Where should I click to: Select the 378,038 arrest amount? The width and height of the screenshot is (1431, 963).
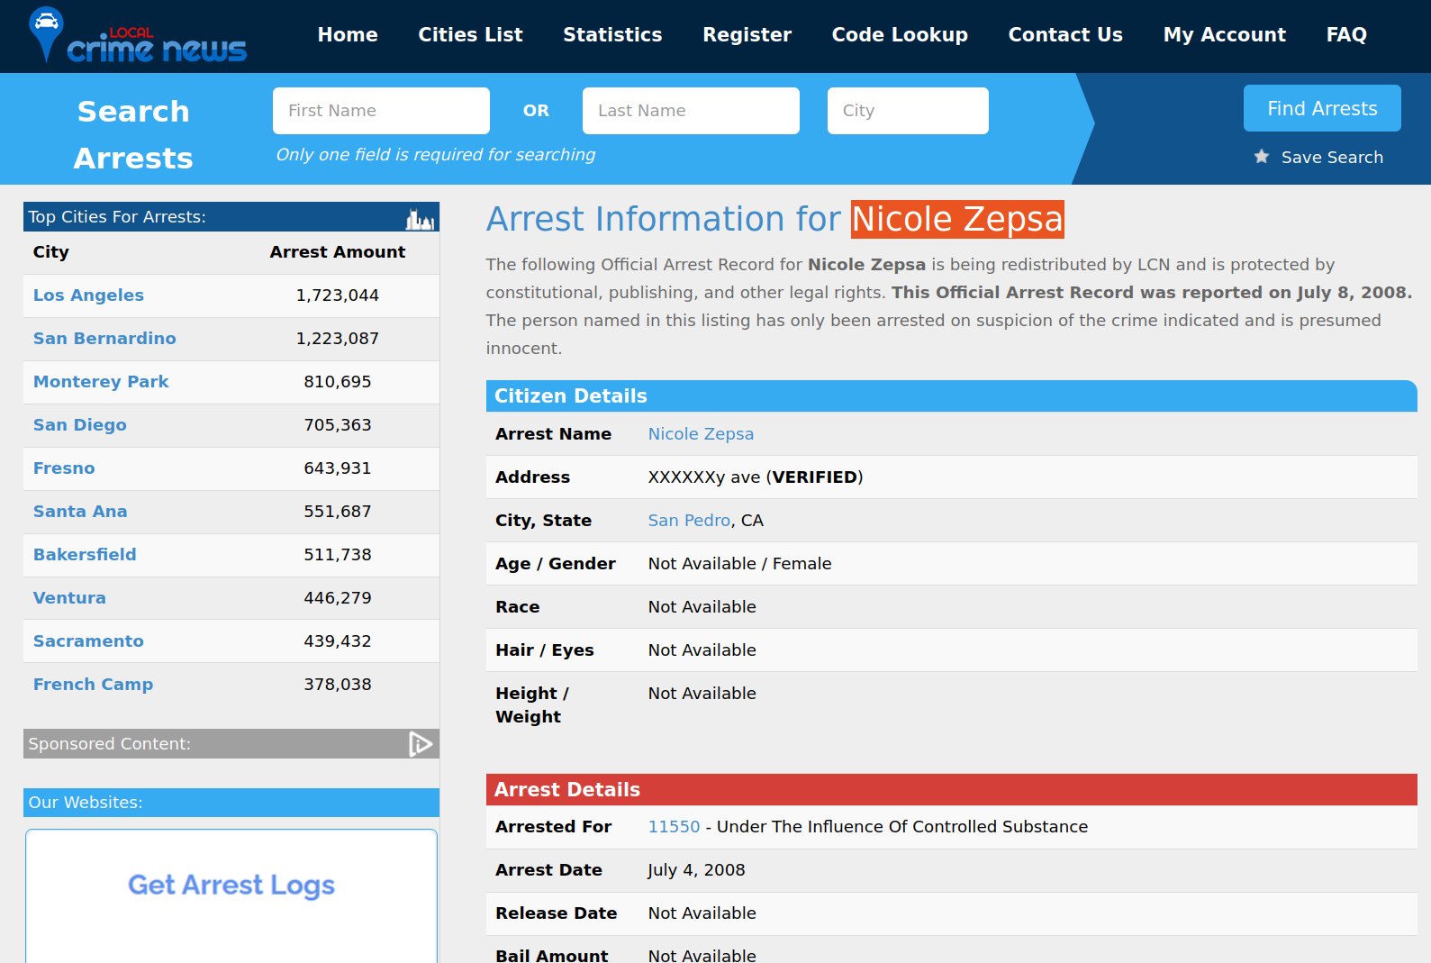point(338,685)
